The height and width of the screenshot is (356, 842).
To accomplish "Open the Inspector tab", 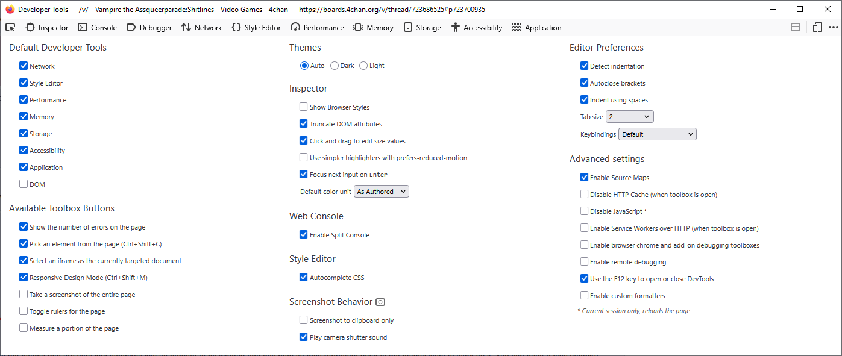I will coord(47,27).
